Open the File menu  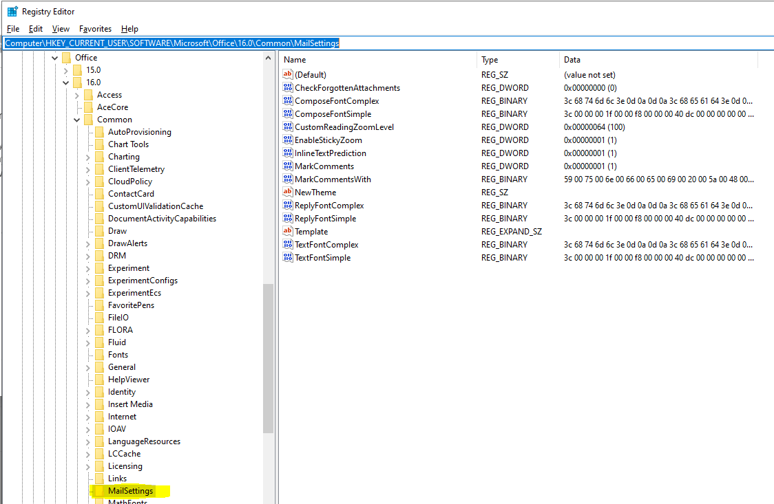click(x=13, y=29)
